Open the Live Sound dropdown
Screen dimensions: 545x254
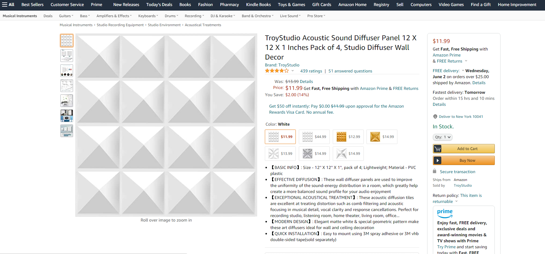click(x=290, y=16)
